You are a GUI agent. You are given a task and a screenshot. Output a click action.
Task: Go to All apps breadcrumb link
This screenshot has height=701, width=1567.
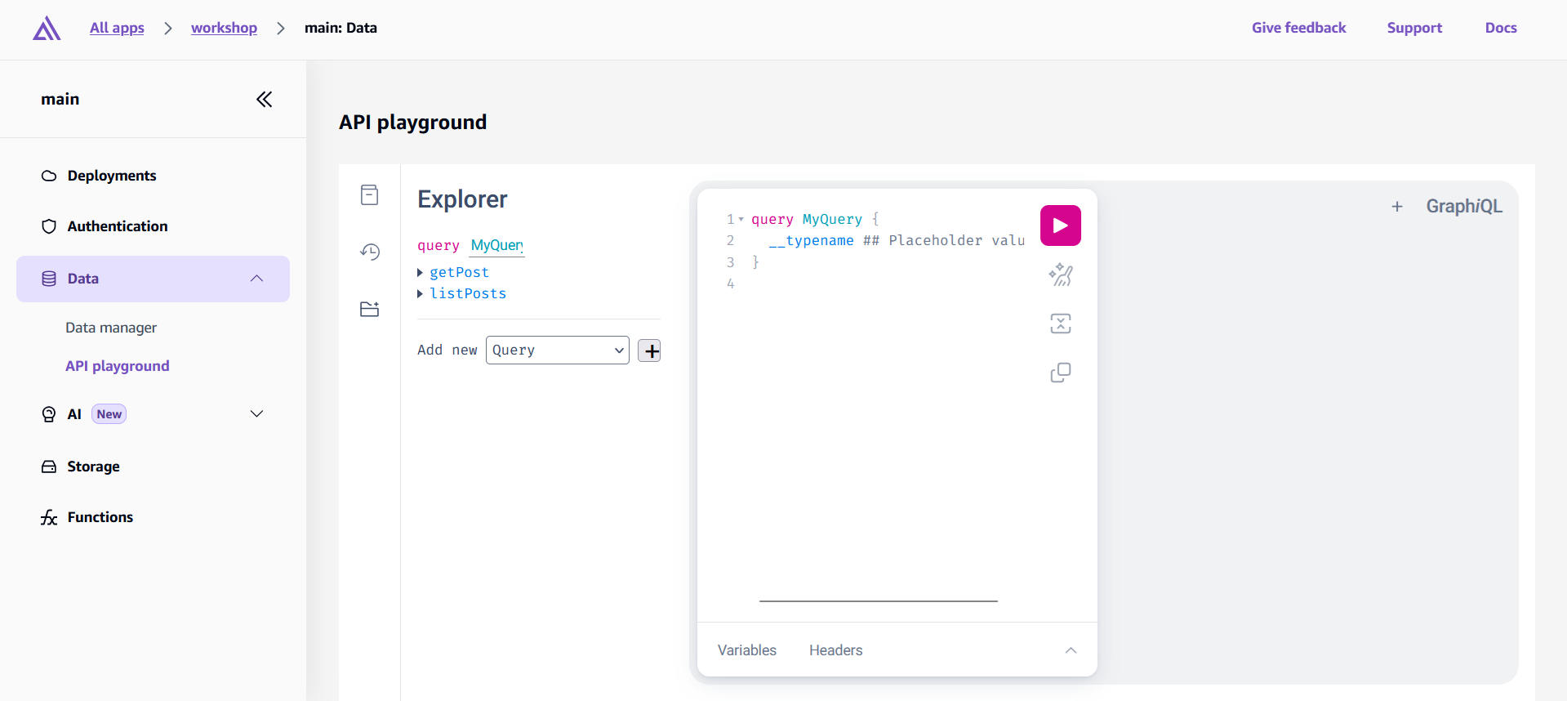coord(117,28)
